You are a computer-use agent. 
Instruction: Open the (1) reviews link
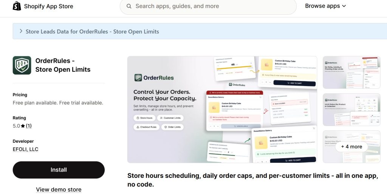pyautogui.click(x=29, y=126)
